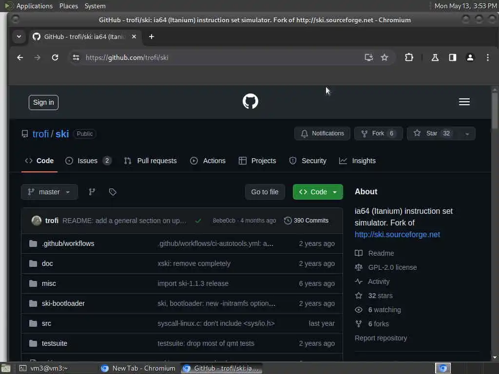View branches icon next to master
This screenshot has height=374, width=499.
point(92,192)
